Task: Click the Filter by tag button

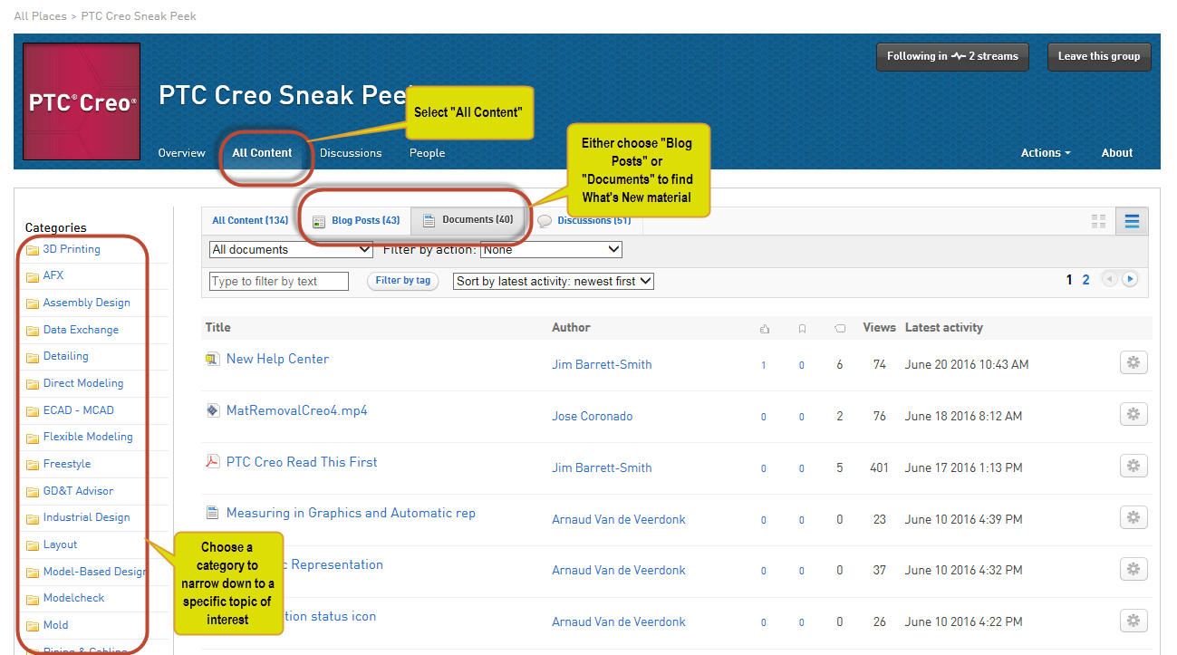Action: (403, 281)
